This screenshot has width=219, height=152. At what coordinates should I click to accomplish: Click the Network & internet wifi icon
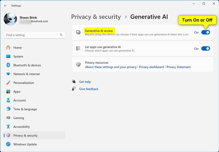point(8,74)
